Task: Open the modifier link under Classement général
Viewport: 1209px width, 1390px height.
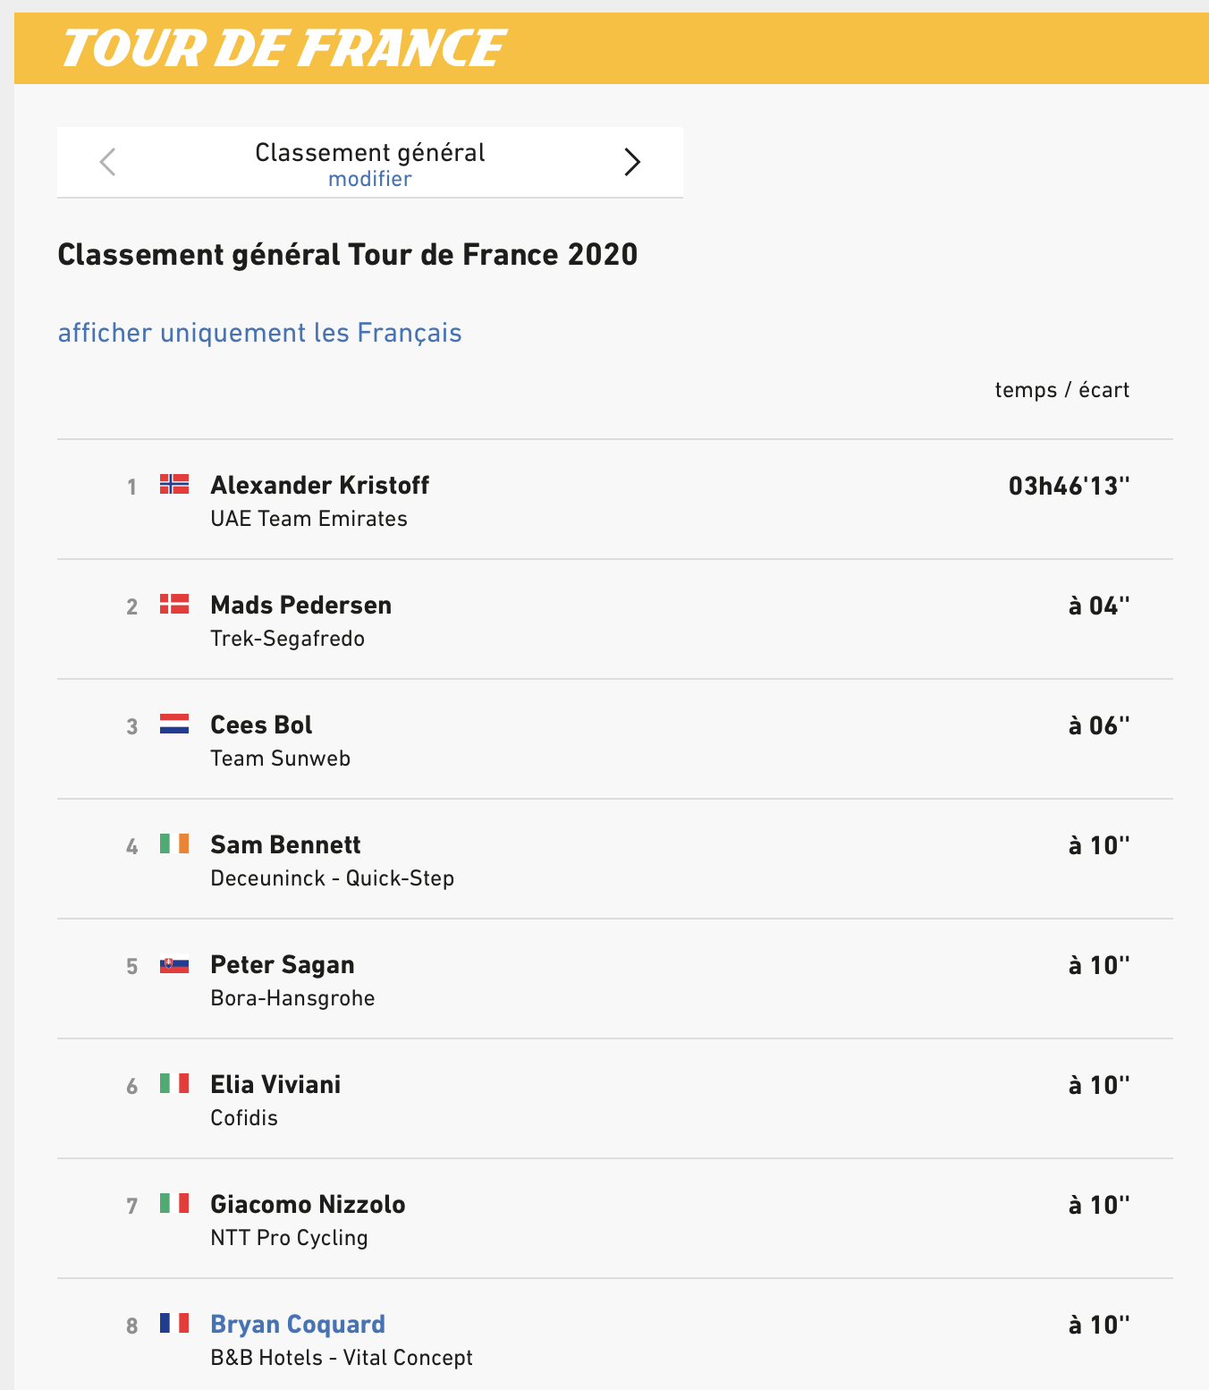Action: coord(369,179)
